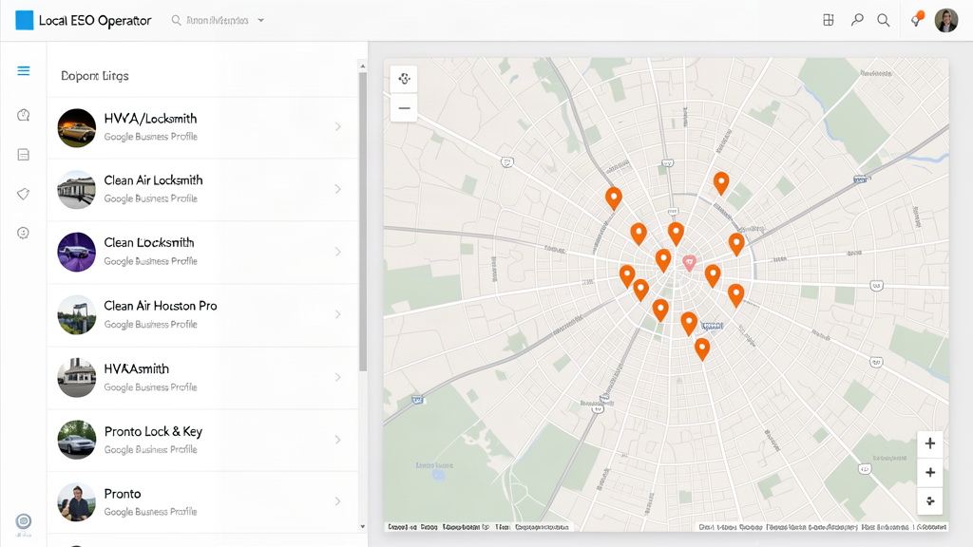Click the blue app logo square

(x=24, y=20)
